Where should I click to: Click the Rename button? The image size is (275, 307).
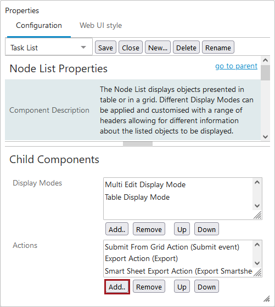(x=218, y=47)
